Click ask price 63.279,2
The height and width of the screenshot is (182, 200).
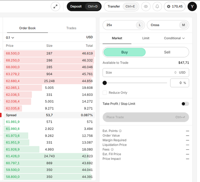[13, 74]
